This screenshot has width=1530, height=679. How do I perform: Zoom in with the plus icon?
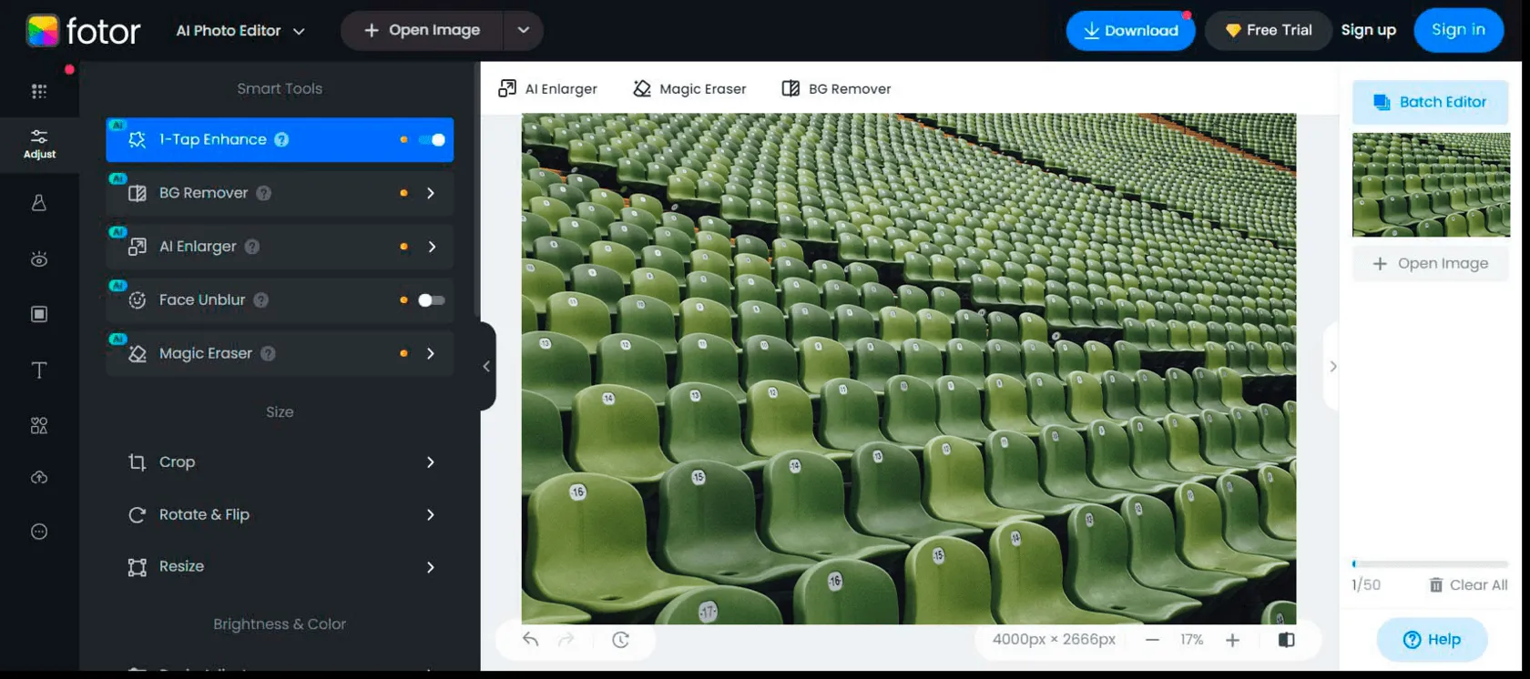point(1232,640)
